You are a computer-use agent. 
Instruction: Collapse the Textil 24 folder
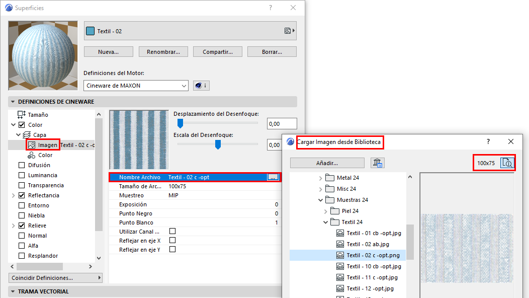pyautogui.click(x=325, y=222)
